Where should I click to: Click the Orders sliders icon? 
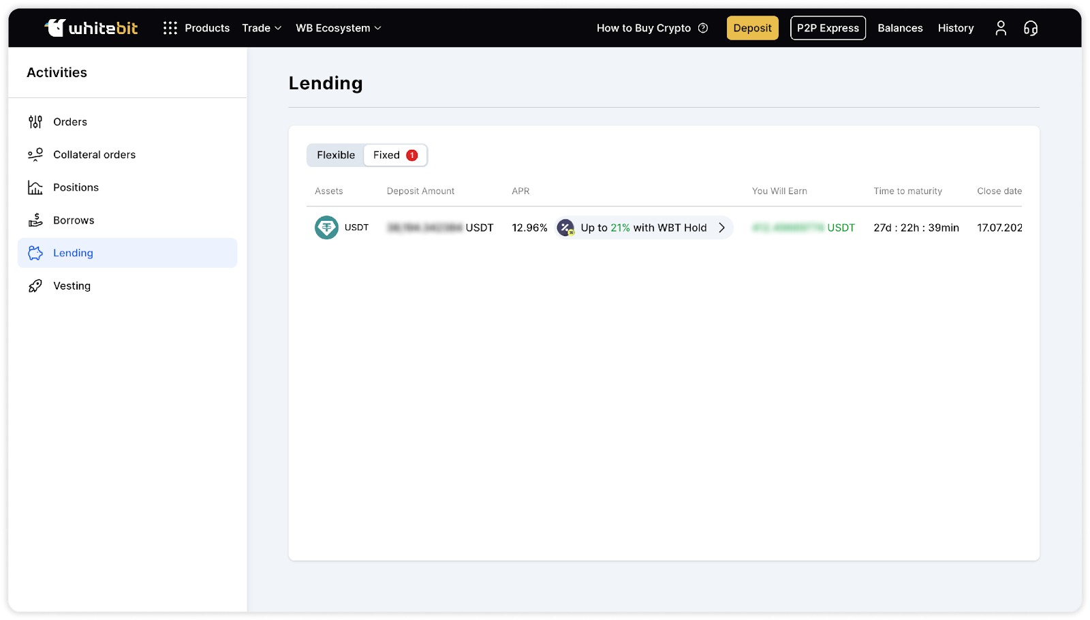click(35, 122)
